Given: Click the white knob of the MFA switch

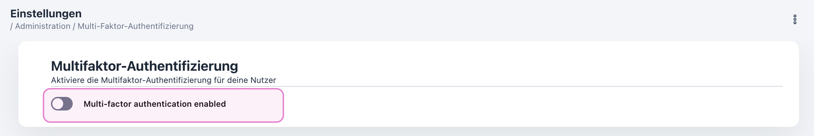Looking at the screenshot, I should click(58, 104).
